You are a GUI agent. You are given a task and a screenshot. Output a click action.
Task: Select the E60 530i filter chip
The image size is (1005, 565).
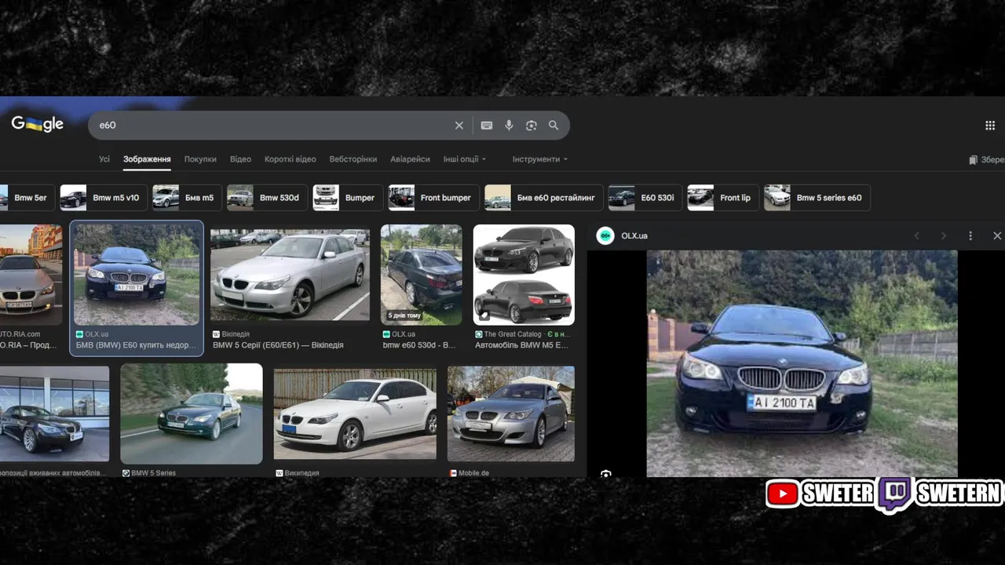click(645, 198)
